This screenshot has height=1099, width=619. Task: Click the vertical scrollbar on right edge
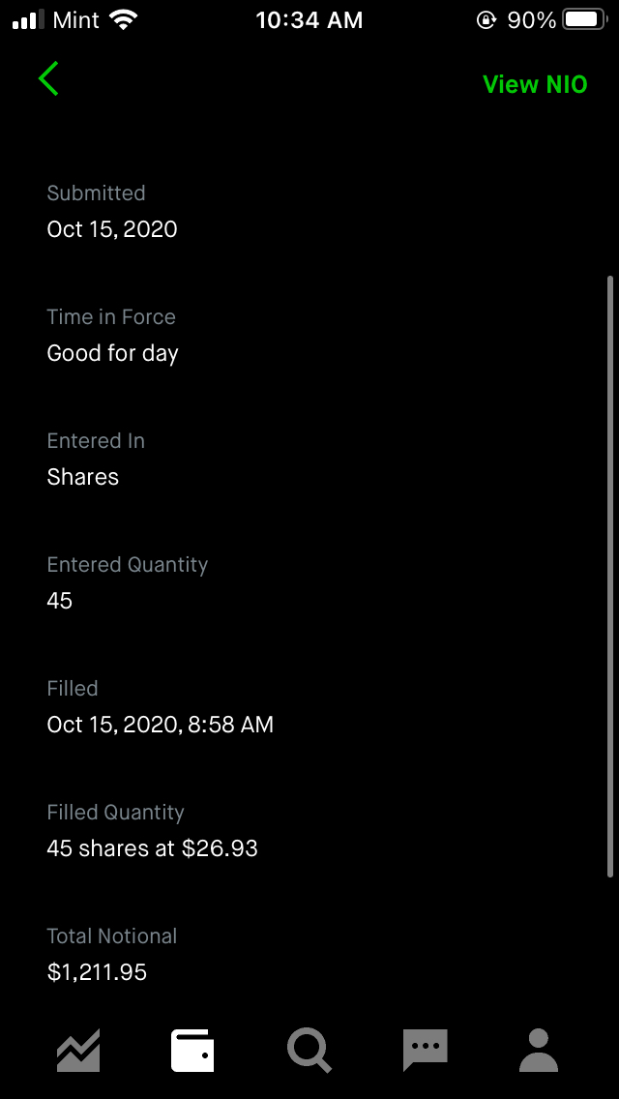point(609,576)
